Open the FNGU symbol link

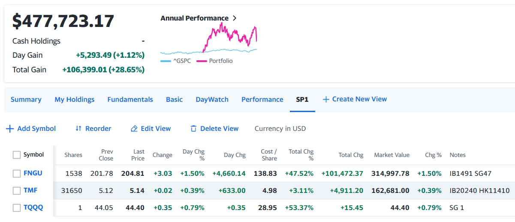click(33, 173)
